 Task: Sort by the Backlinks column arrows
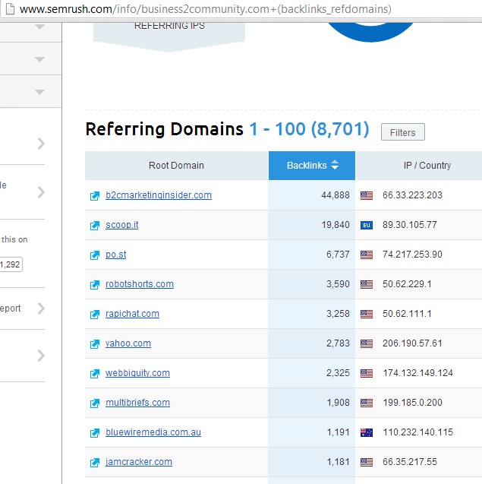[x=335, y=165]
